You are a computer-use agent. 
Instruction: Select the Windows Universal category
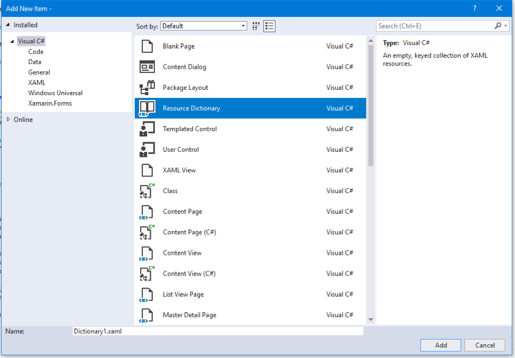click(55, 93)
